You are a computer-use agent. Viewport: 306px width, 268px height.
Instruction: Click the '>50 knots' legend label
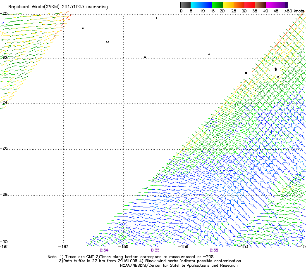tap(294, 11)
